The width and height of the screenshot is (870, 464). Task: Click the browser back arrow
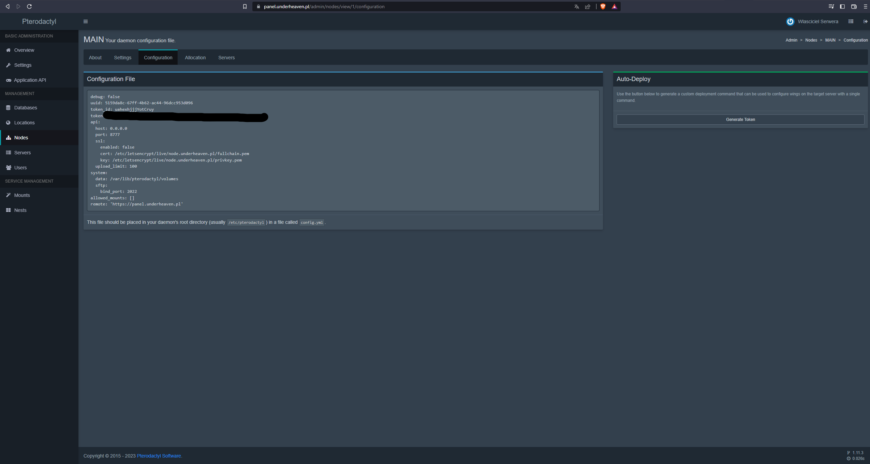[x=8, y=6]
